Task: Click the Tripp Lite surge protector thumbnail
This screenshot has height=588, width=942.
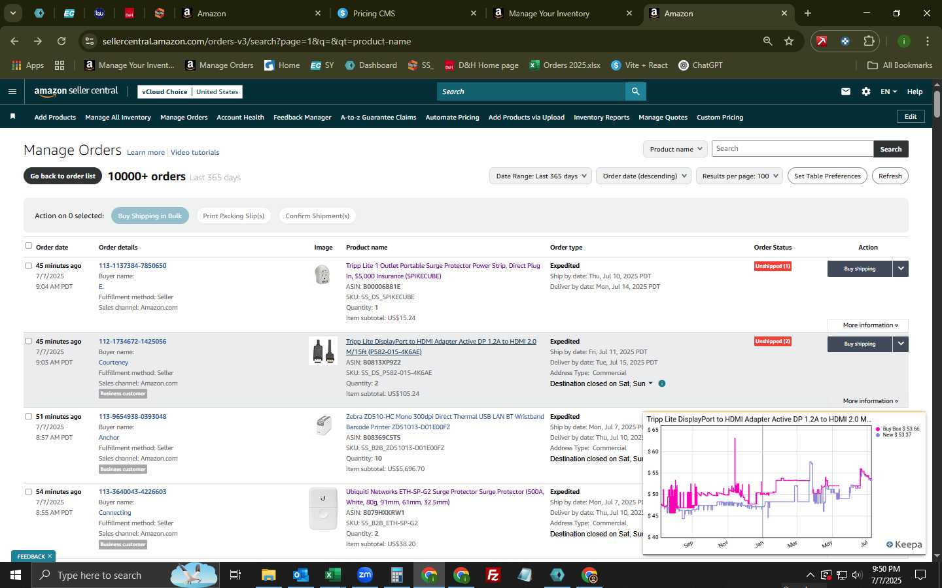Action: point(323,274)
